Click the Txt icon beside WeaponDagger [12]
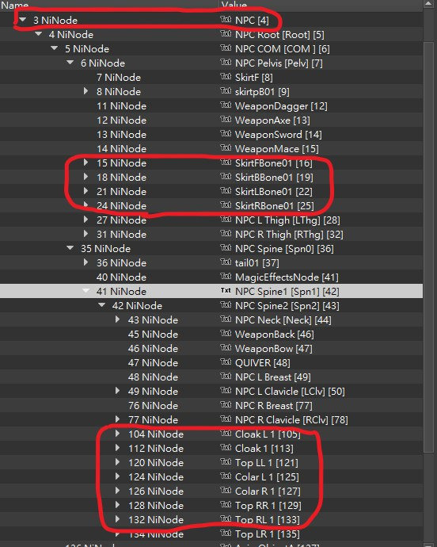 point(226,105)
